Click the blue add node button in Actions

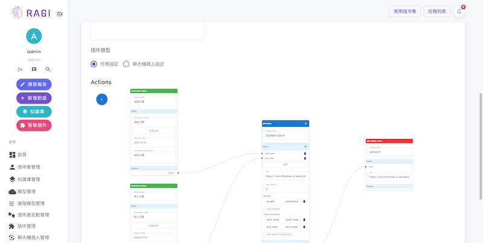(x=102, y=99)
